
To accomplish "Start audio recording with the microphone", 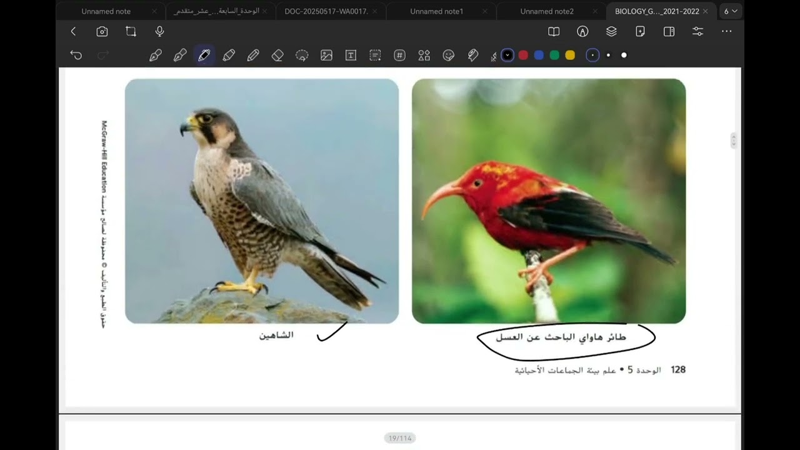I will [x=159, y=31].
